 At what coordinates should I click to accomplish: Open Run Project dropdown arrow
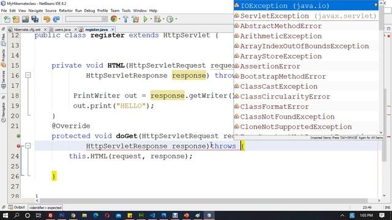click(151, 19)
